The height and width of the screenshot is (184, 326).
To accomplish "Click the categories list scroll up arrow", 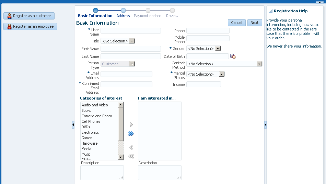I will click(x=121, y=105).
